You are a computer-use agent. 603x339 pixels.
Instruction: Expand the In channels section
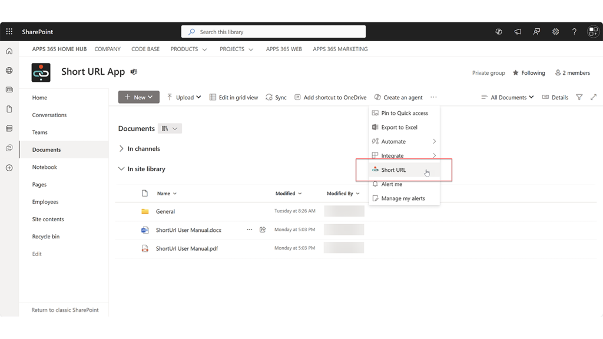pyautogui.click(x=139, y=149)
